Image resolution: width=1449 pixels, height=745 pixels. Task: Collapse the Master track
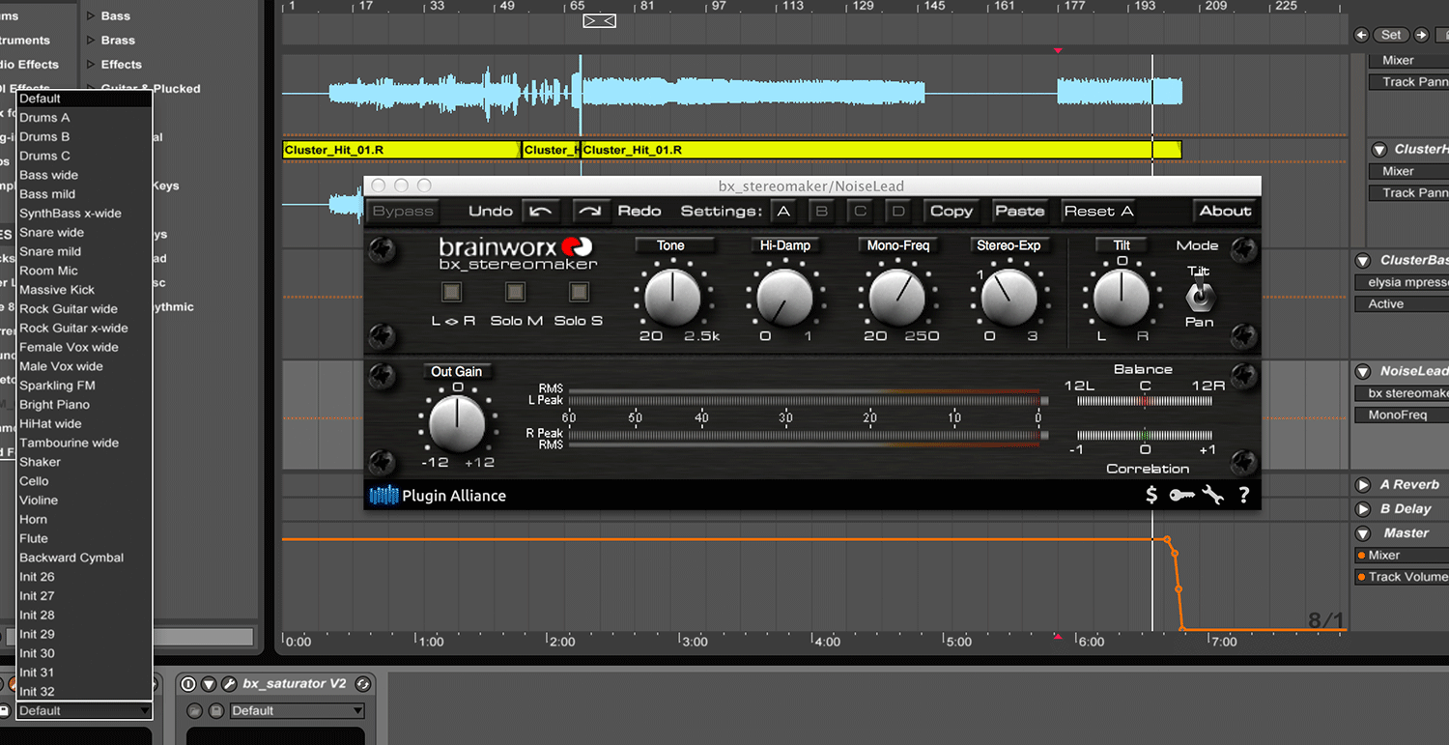1363,533
